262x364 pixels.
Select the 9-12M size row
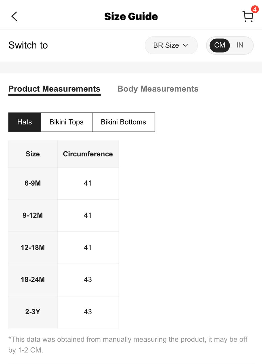point(64,216)
